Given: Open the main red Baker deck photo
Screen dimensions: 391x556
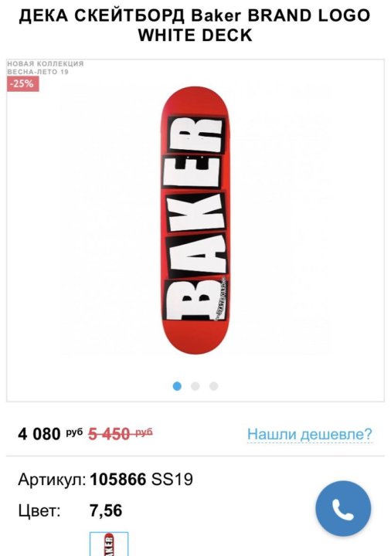Looking at the screenshot, I should pos(195,220).
